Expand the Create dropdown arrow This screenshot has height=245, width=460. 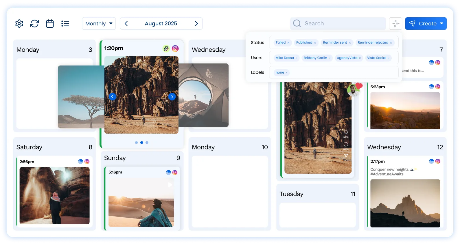[x=442, y=24]
